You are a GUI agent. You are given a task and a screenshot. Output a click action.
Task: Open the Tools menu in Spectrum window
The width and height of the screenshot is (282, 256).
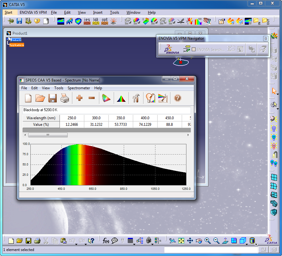(x=59, y=88)
